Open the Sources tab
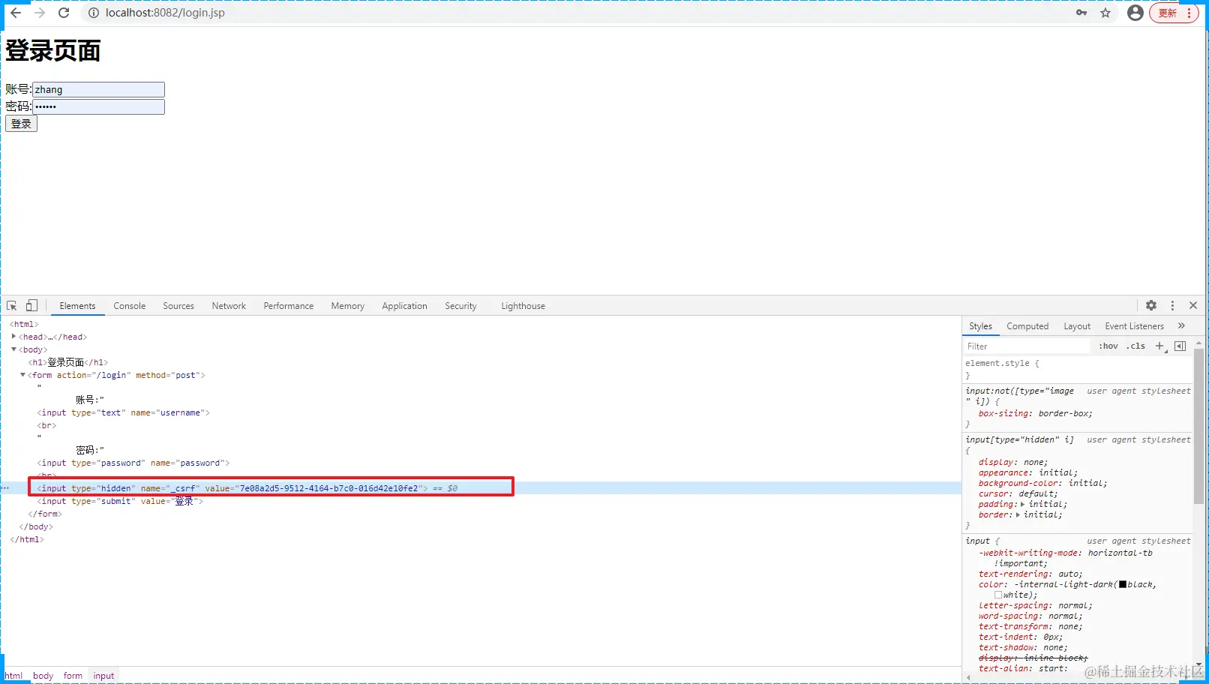 178,306
